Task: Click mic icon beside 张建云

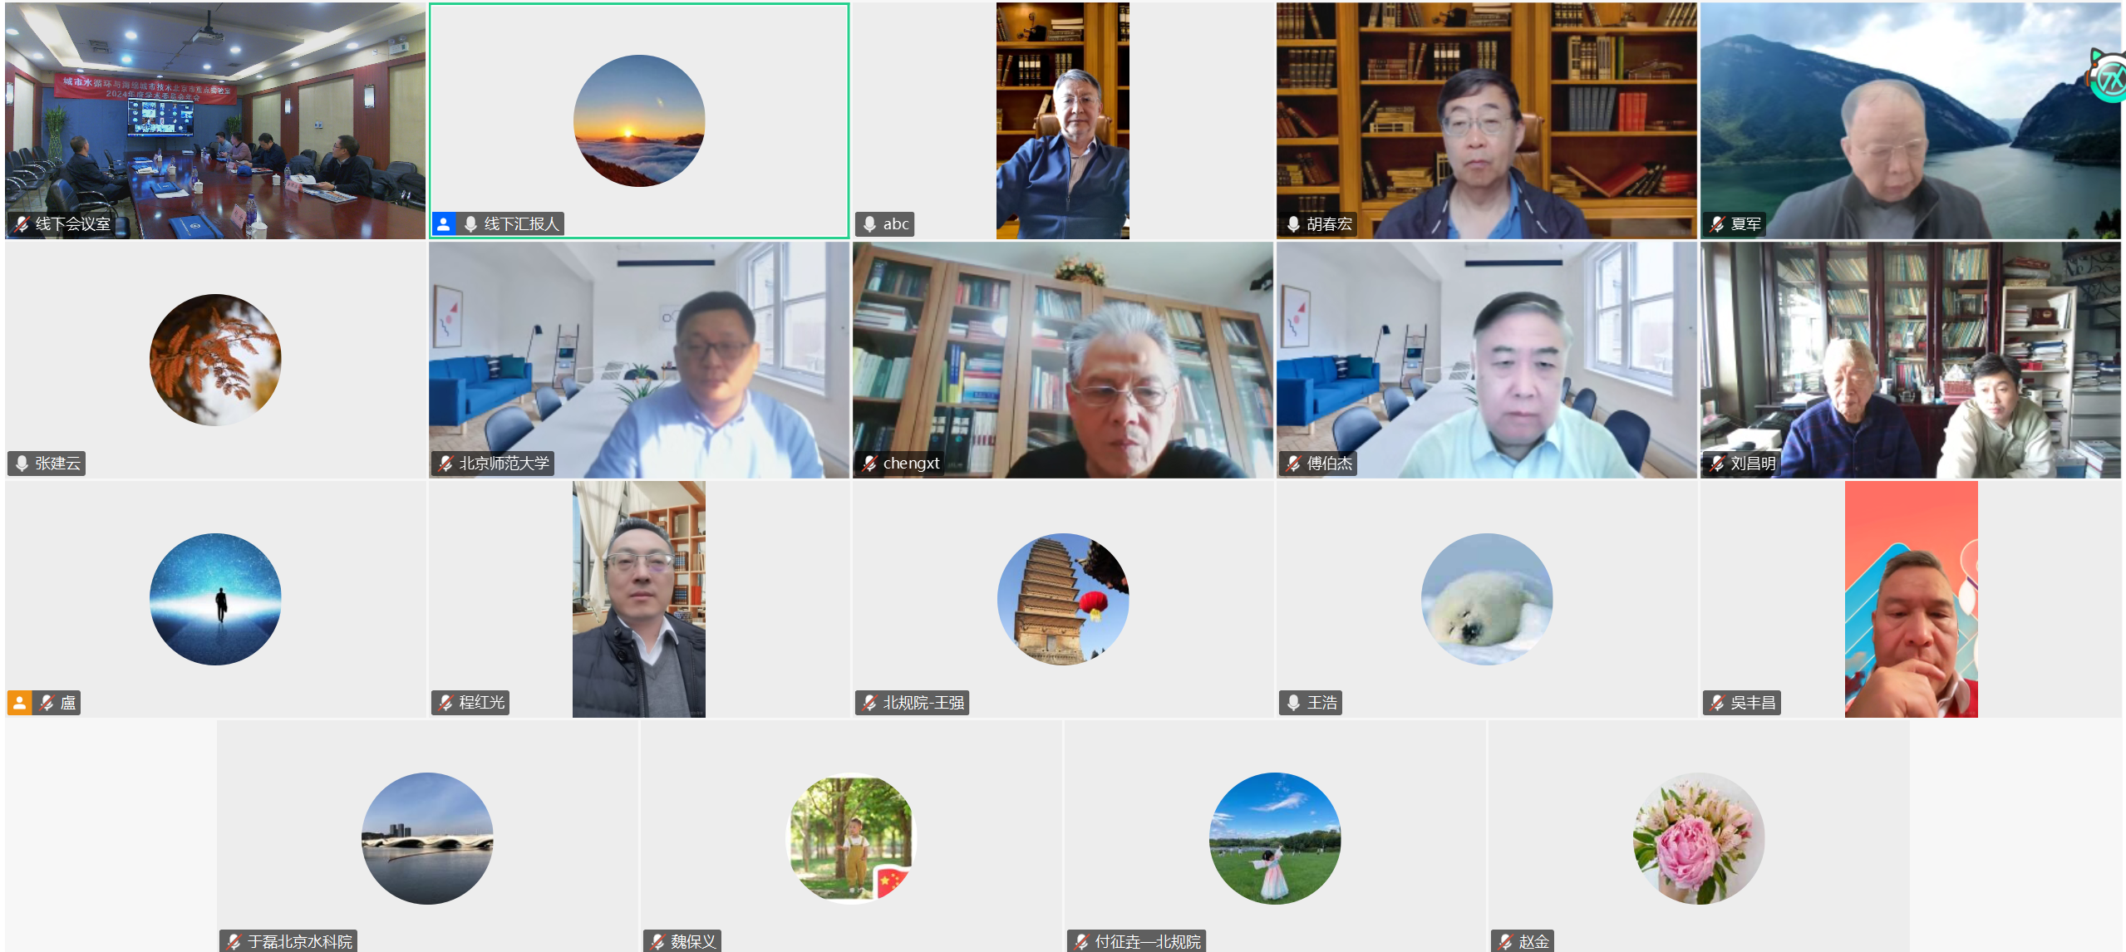Action: pos(22,464)
